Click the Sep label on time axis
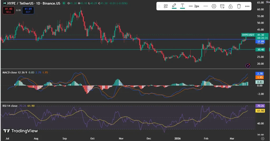 tap(65, 138)
